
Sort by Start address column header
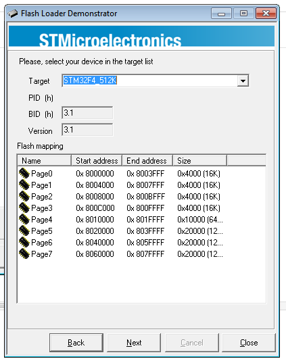coord(97,160)
